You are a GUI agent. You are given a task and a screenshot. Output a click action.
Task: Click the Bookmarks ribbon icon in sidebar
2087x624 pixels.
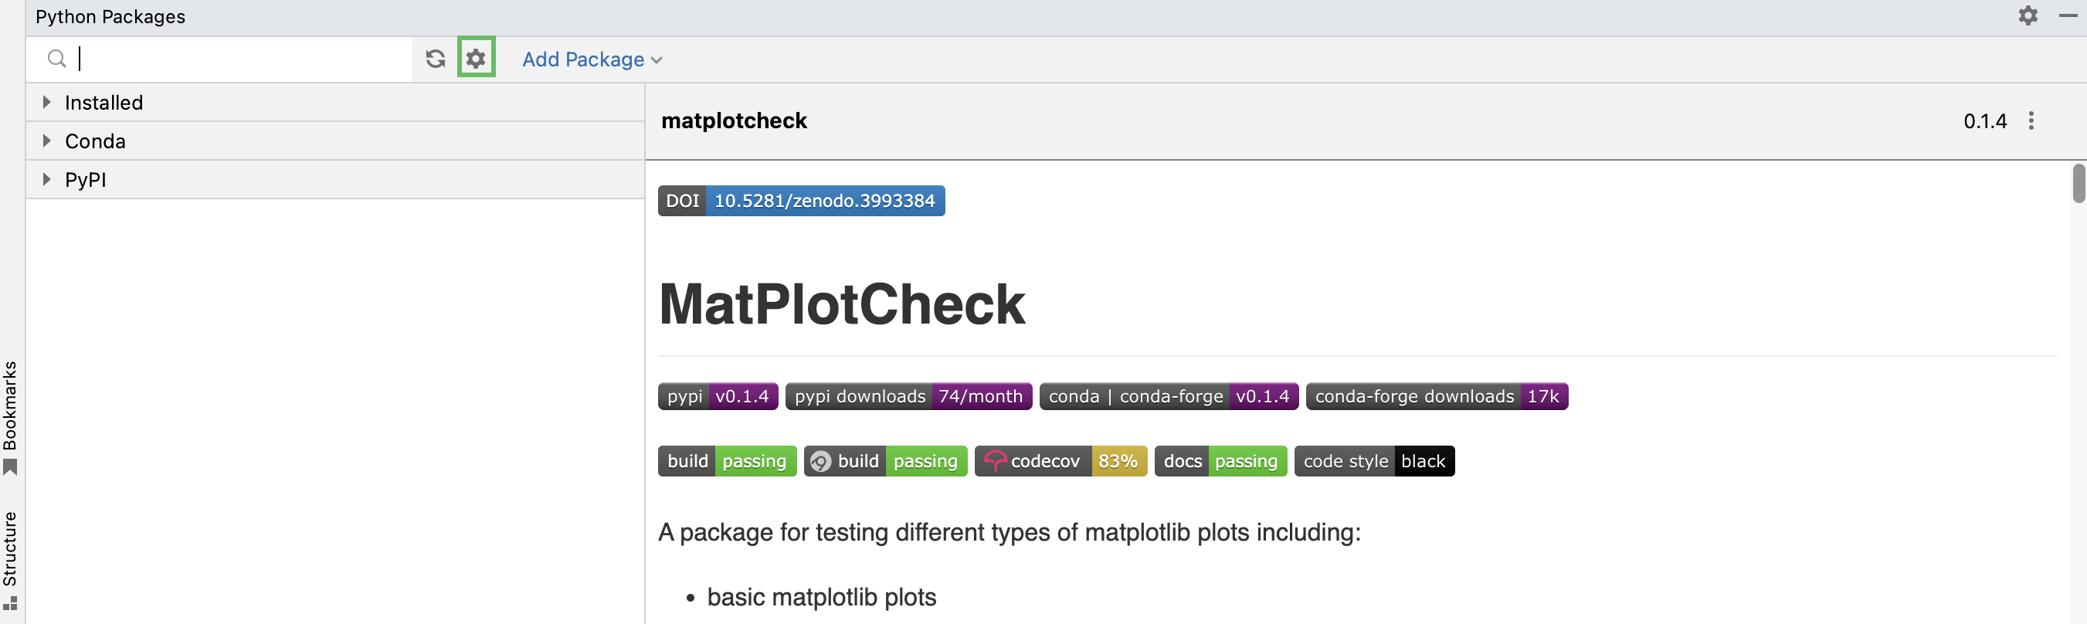[11, 467]
